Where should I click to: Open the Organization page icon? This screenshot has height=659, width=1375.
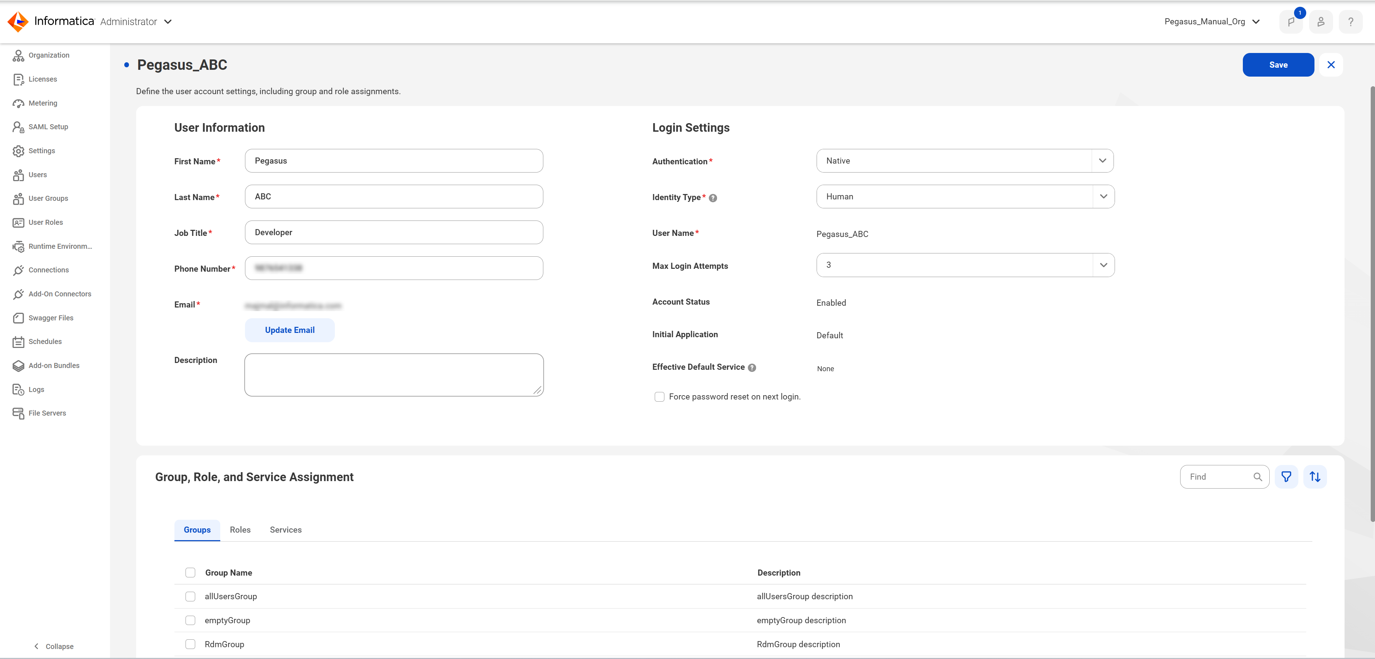[x=18, y=55]
